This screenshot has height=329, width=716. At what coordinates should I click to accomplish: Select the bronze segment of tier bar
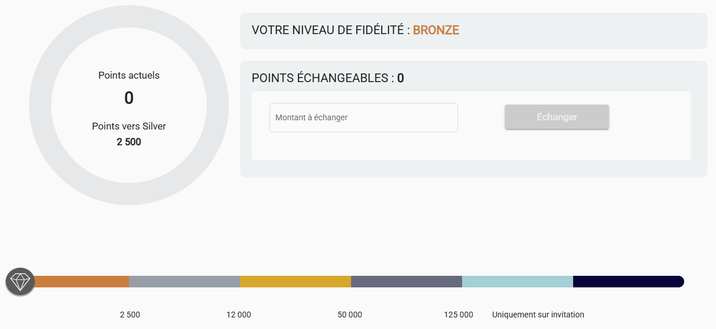(81, 282)
